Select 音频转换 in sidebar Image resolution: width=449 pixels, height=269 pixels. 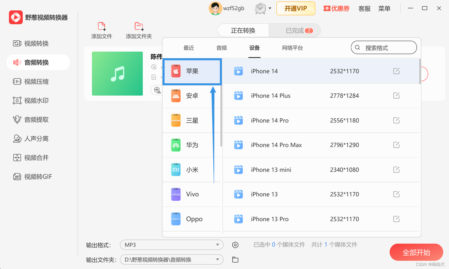click(38, 62)
